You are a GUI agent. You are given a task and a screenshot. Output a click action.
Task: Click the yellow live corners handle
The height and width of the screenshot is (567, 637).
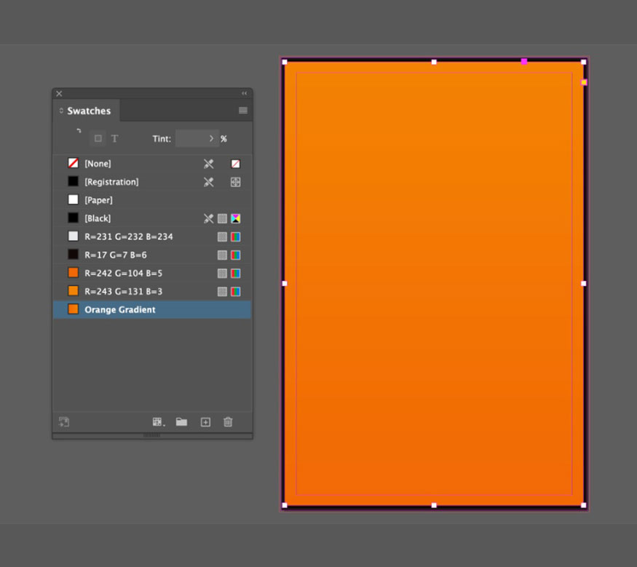pos(584,82)
